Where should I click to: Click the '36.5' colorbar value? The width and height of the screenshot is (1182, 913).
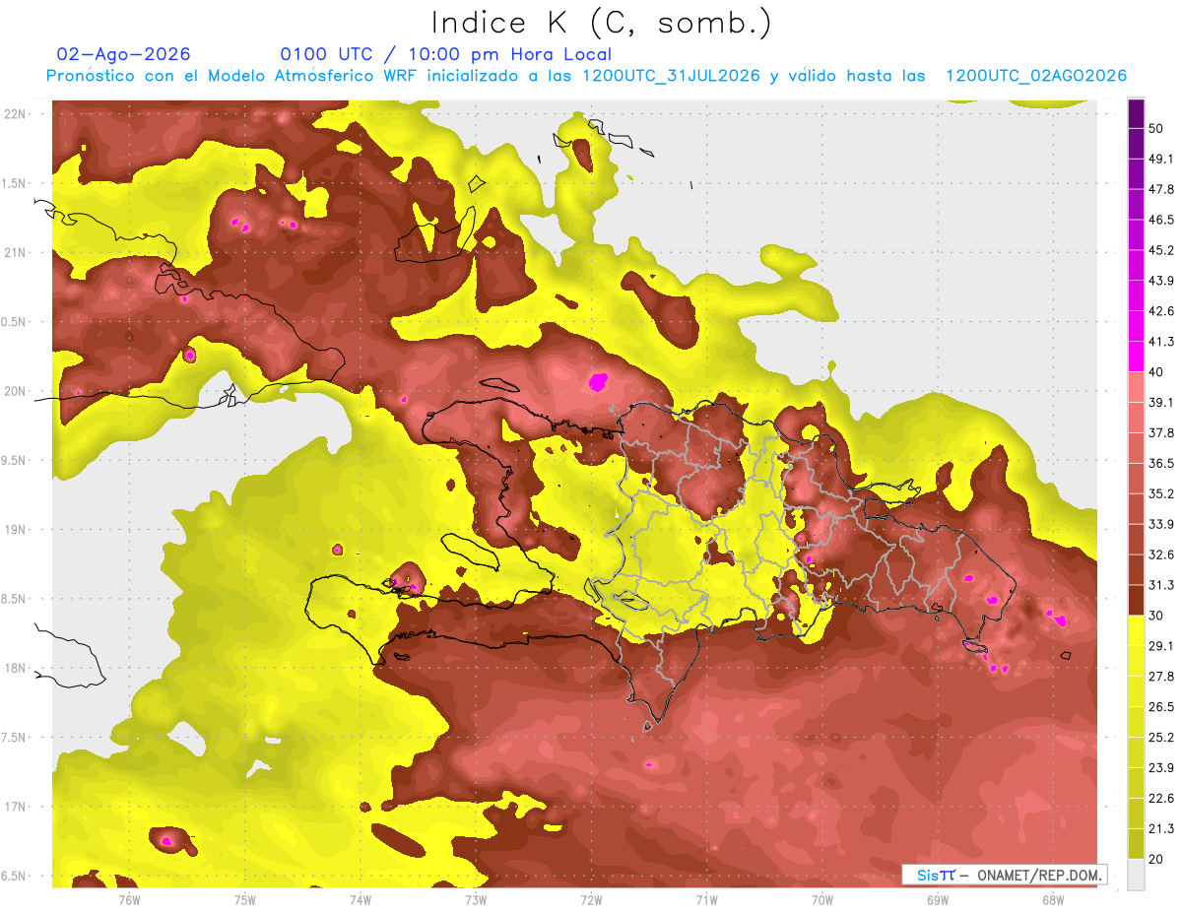(x=1161, y=463)
